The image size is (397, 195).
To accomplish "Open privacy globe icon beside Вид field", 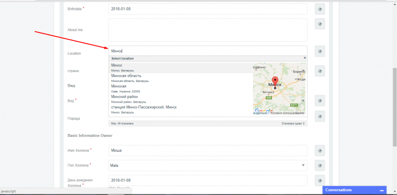I will (x=320, y=101).
